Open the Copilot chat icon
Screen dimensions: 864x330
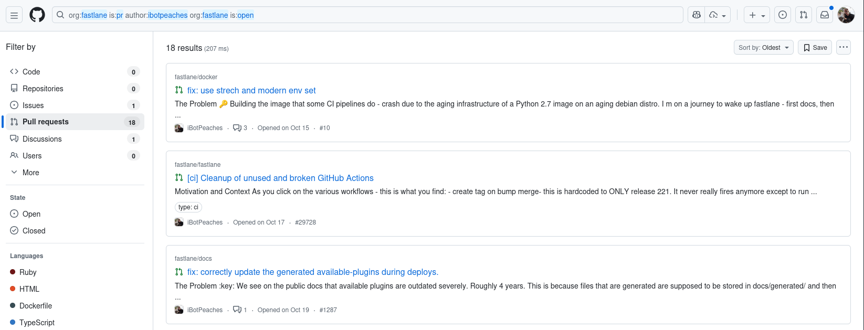[697, 15]
